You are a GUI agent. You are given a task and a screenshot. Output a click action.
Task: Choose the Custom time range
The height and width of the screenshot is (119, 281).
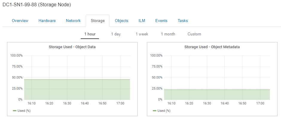(194, 34)
